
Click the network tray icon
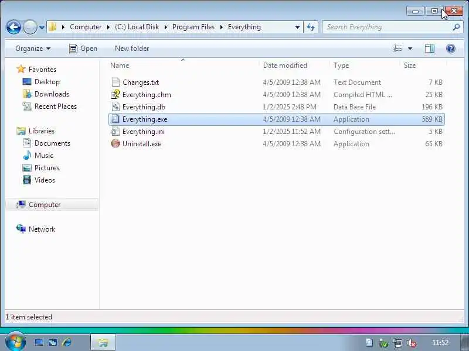coord(397,343)
